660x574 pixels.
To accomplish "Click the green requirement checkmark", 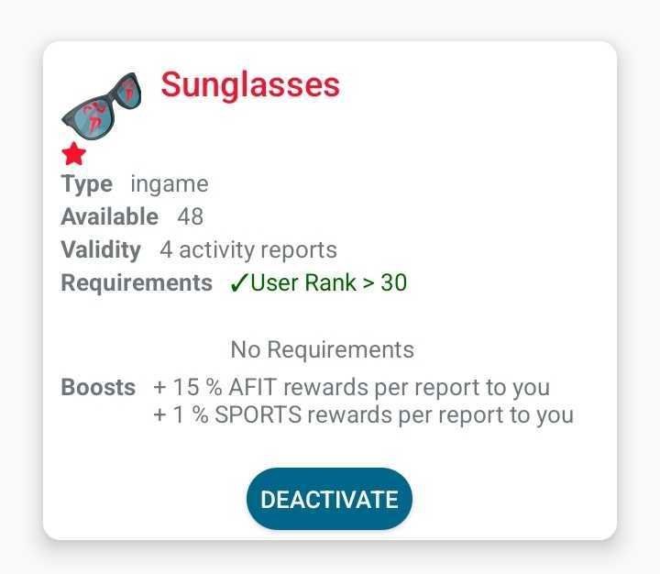I will coord(237,282).
